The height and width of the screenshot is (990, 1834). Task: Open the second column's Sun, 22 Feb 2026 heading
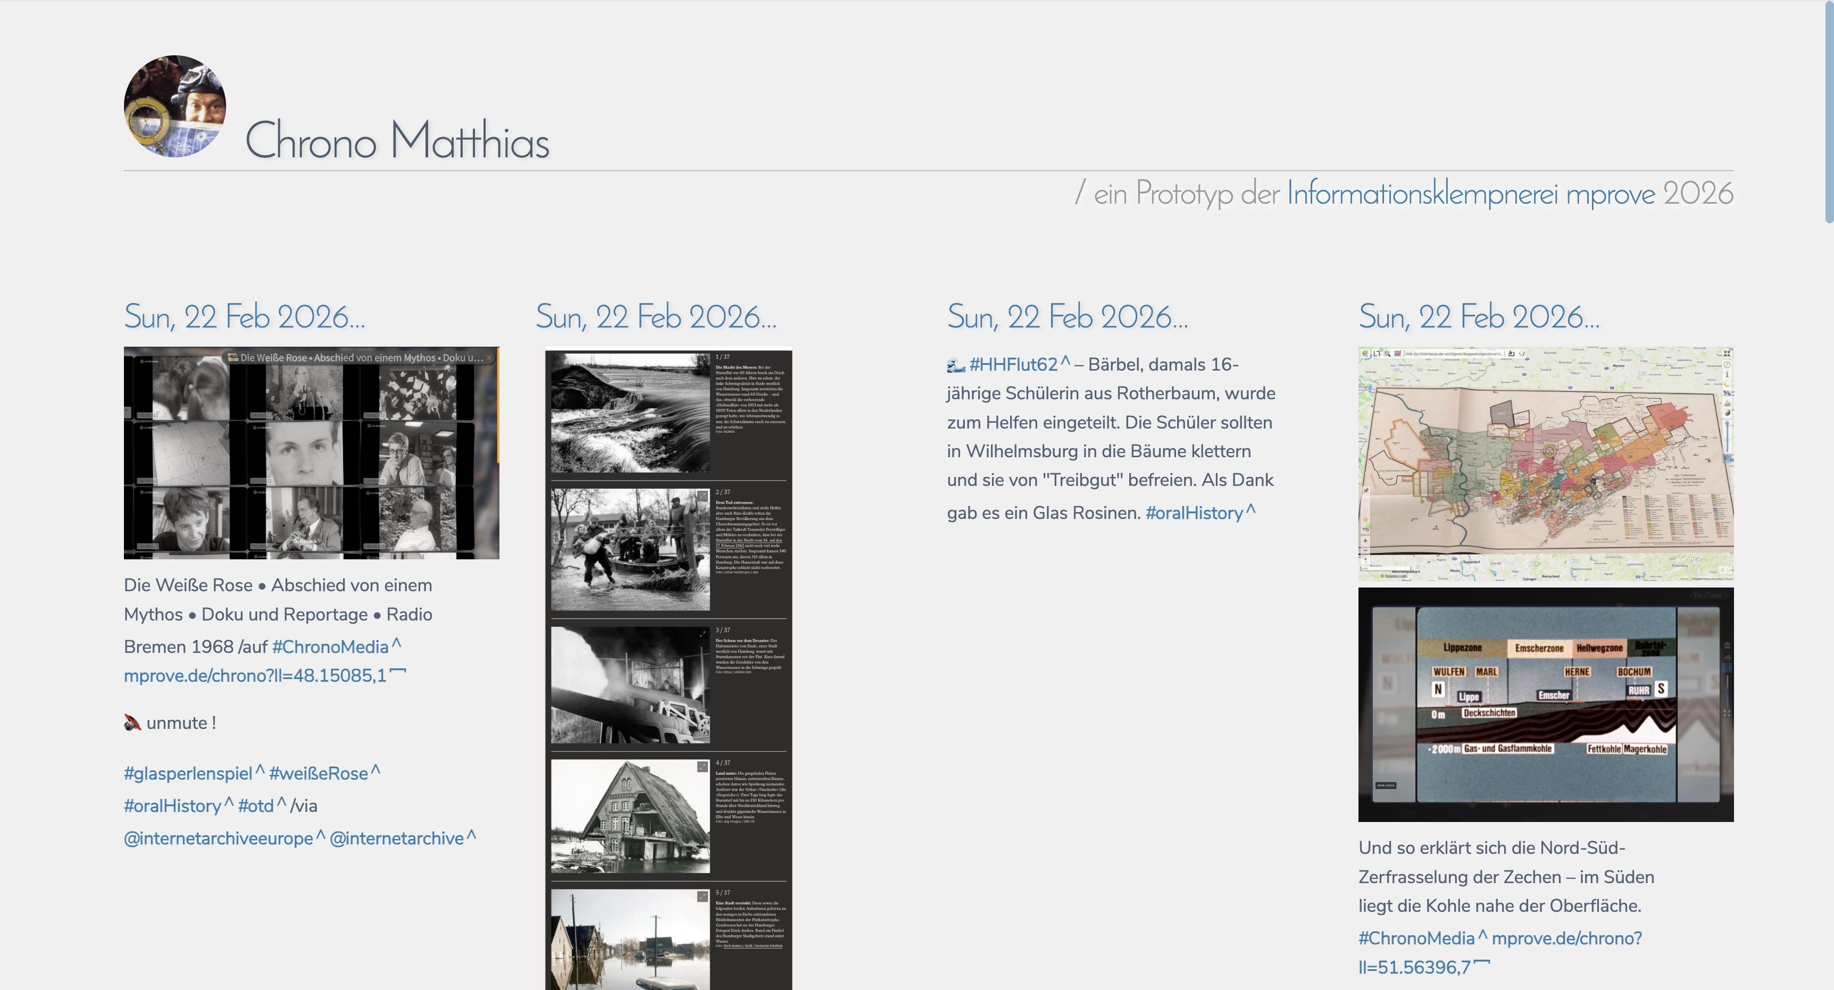[x=656, y=317]
